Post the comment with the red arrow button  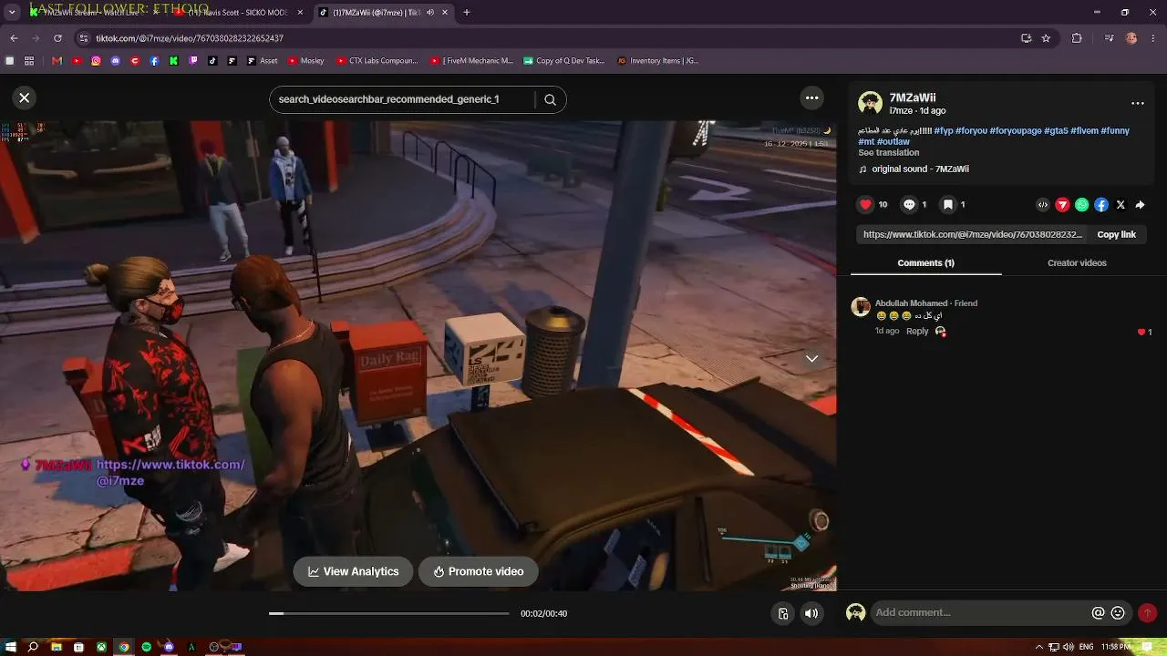tap(1147, 613)
